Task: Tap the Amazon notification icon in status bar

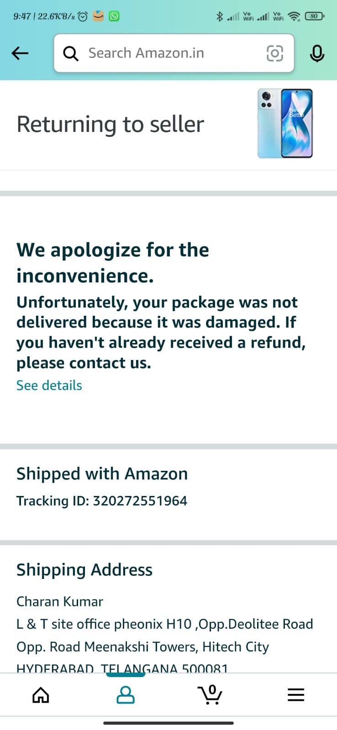Action: click(x=98, y=16)
